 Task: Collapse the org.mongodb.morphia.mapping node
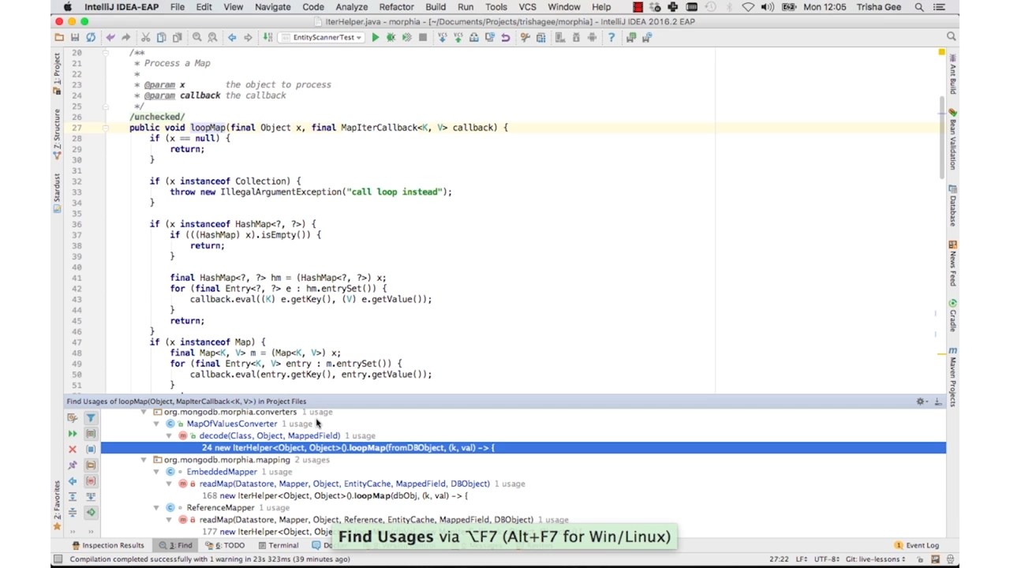click(x=144, y=460)
